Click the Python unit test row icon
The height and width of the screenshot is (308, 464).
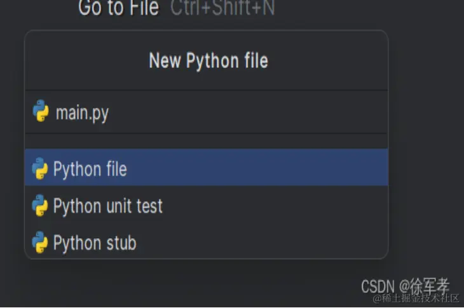tap(39, 205)
